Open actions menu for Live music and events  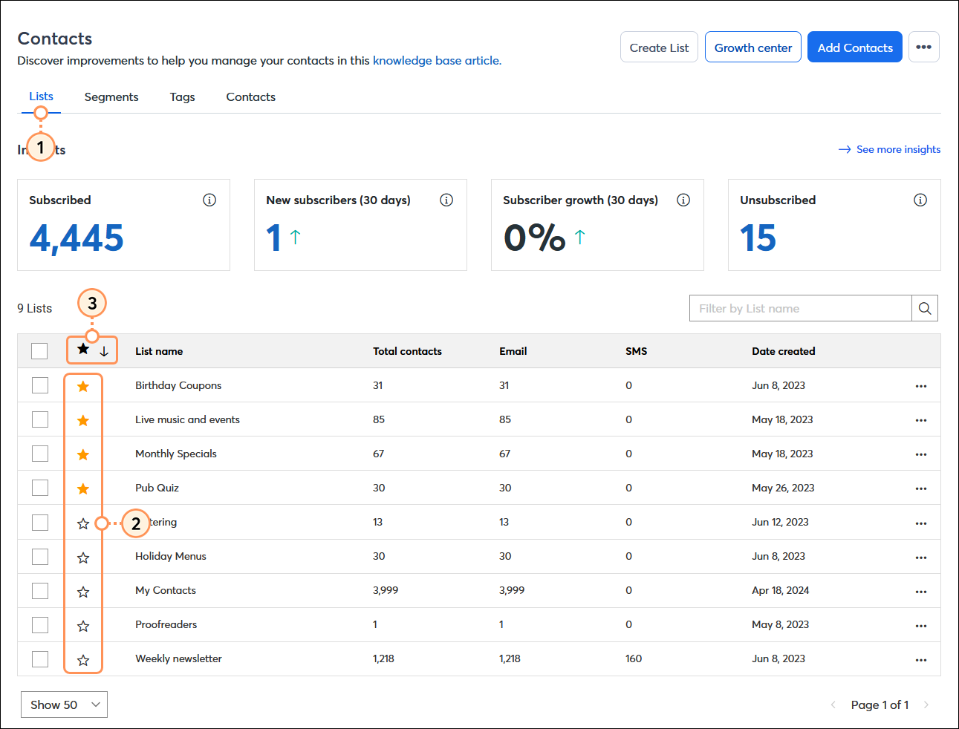921,420
